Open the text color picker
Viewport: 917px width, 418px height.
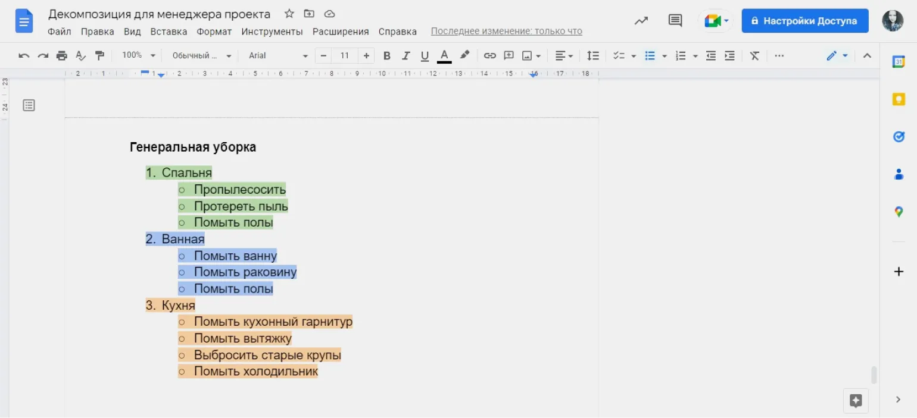coord(444,56)
